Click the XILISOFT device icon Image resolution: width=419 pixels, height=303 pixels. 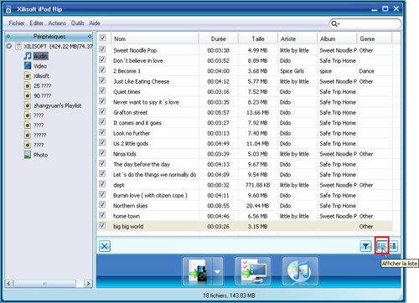click(x=18, y=46)
